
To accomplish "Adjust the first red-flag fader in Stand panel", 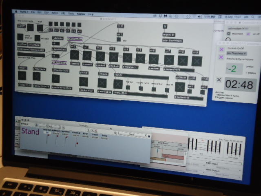I will click(x=47, y=139).
